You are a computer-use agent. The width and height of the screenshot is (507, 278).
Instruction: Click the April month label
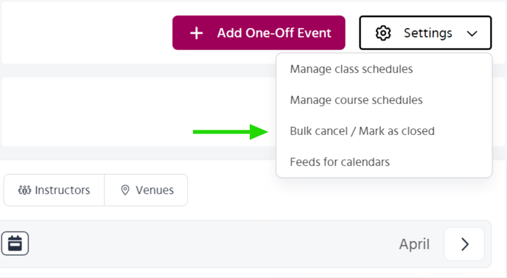tap(414, 244)
